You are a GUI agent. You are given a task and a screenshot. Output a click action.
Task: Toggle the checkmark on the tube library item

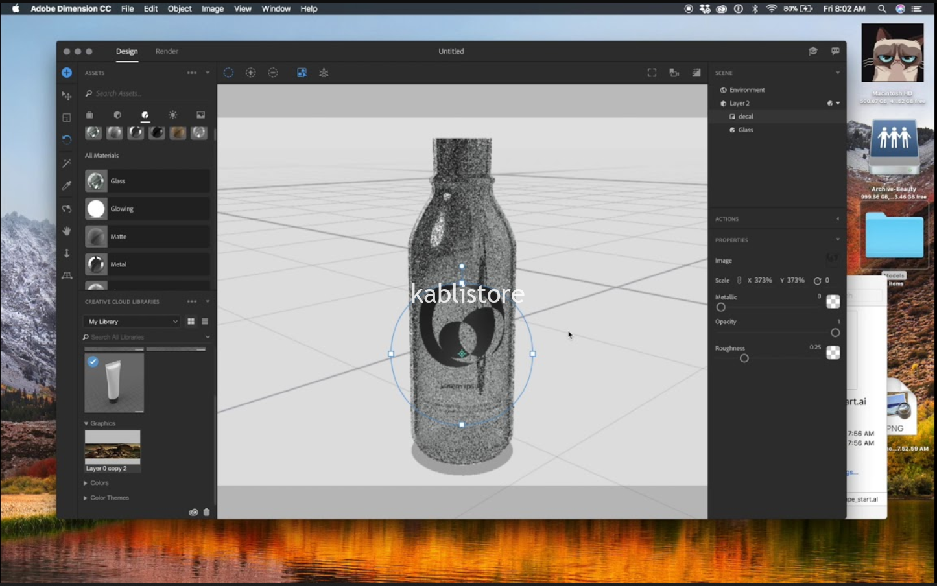click(x=93, y=361)
